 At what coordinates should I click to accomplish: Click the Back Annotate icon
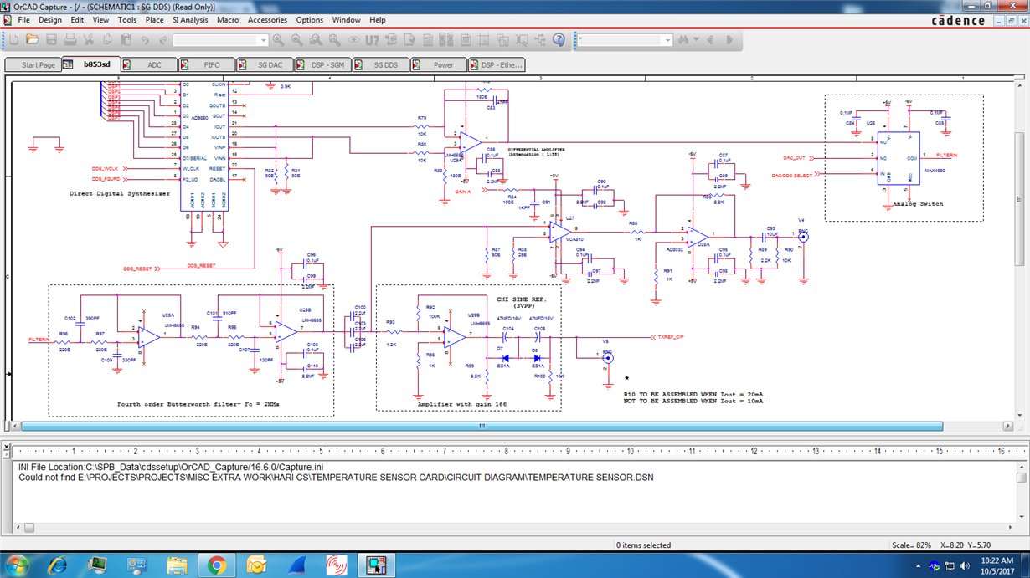click(x=390, y=39)
